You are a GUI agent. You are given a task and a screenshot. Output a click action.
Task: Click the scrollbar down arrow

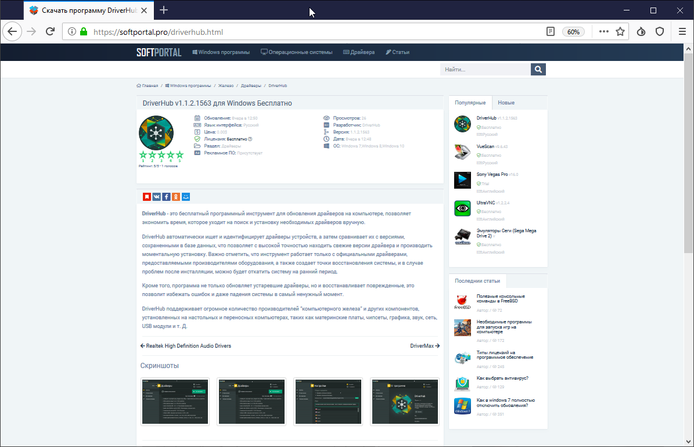point(688,441)
